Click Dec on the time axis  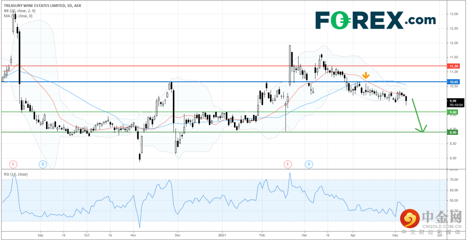point(178,235)
